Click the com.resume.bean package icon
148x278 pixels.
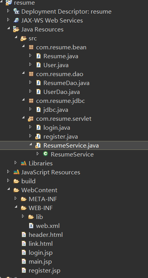click(31, 47)
